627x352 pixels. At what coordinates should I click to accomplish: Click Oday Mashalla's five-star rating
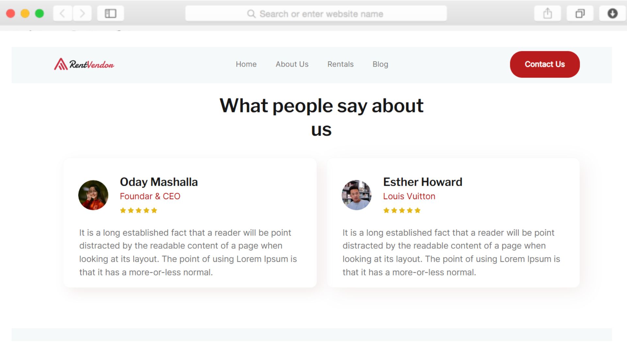(138, 211)
